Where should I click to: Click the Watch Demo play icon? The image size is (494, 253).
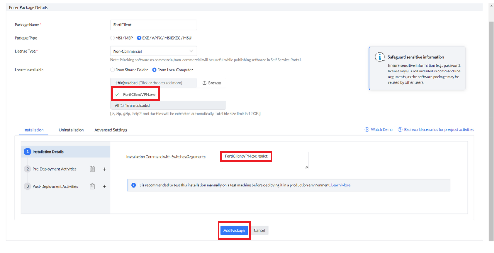(x=367, y=129)
